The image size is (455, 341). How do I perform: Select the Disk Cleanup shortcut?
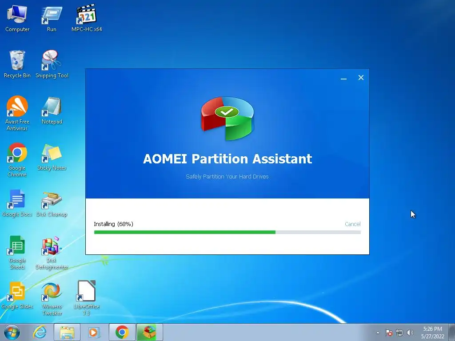[x=52, y=204]
